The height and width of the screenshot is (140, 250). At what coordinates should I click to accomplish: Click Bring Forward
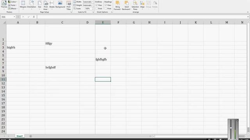[118, 5]
